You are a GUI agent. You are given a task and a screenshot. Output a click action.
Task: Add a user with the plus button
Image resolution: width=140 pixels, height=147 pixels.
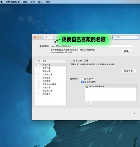coord(87,104)
